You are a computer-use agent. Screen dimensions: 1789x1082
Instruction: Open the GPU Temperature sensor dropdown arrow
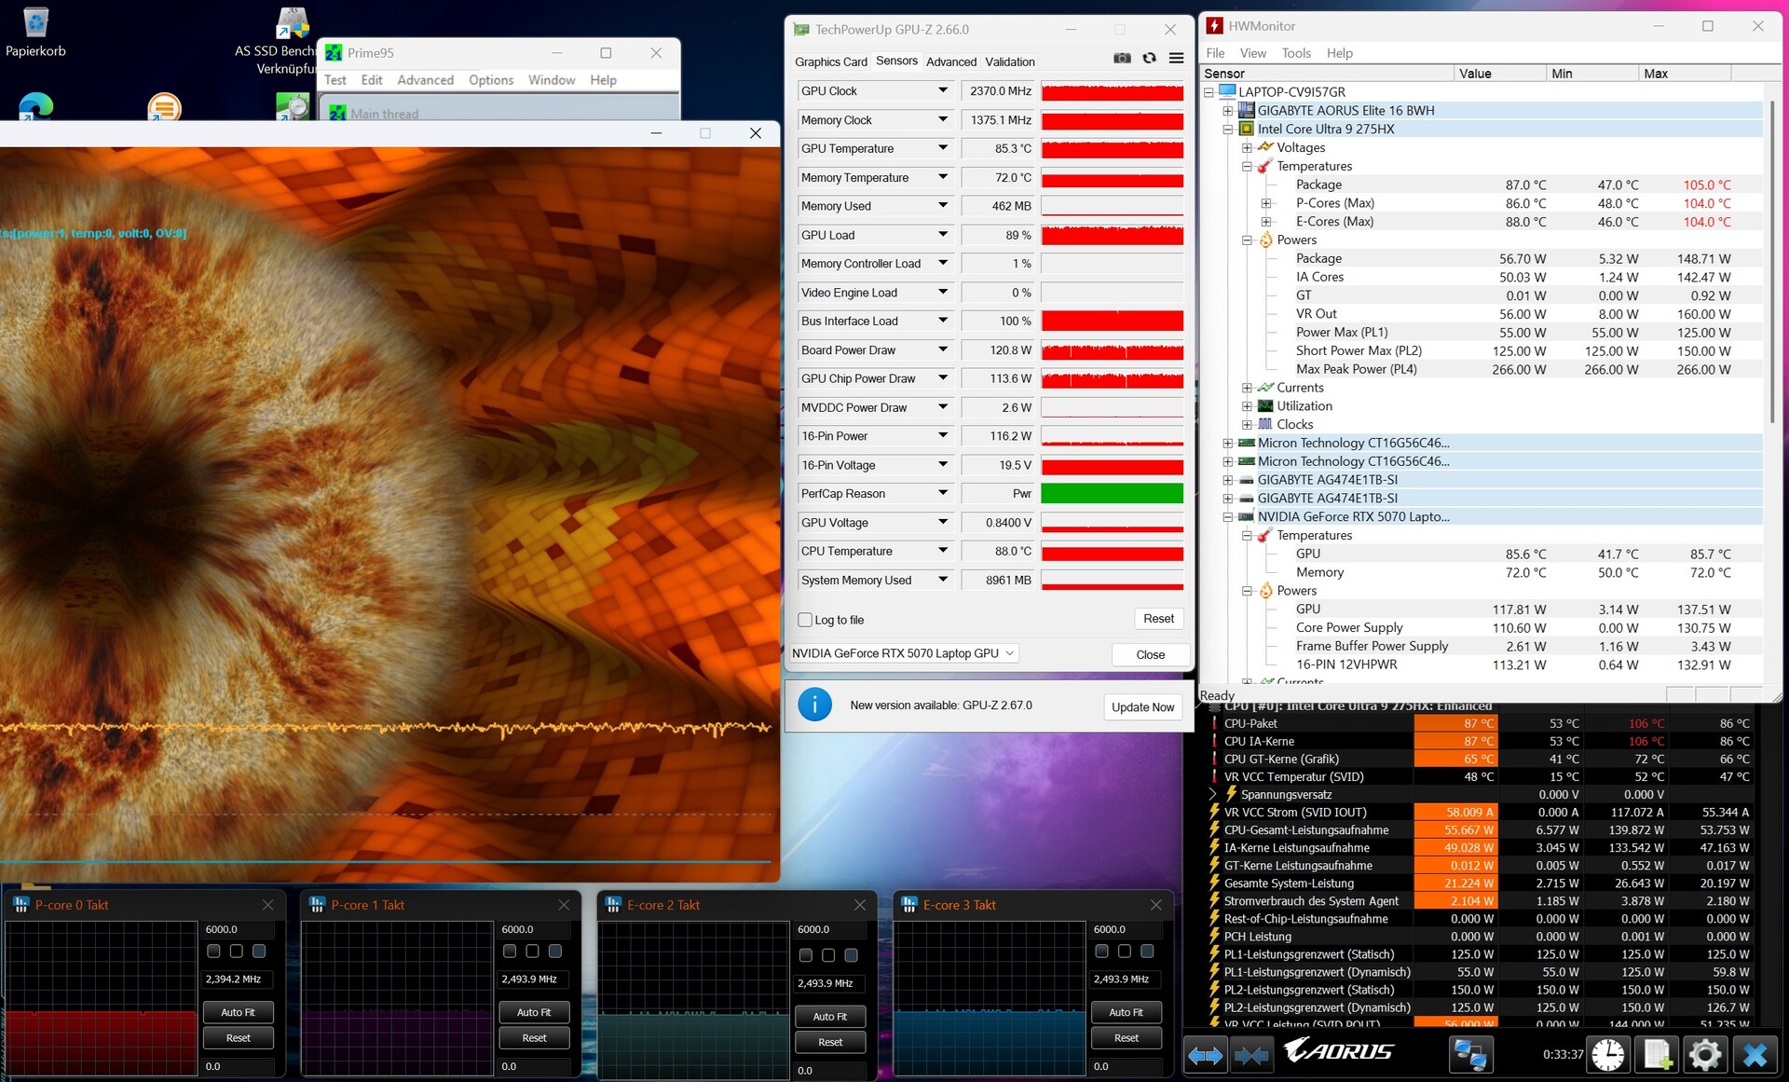pyautogui.click(x=943, y=148)
